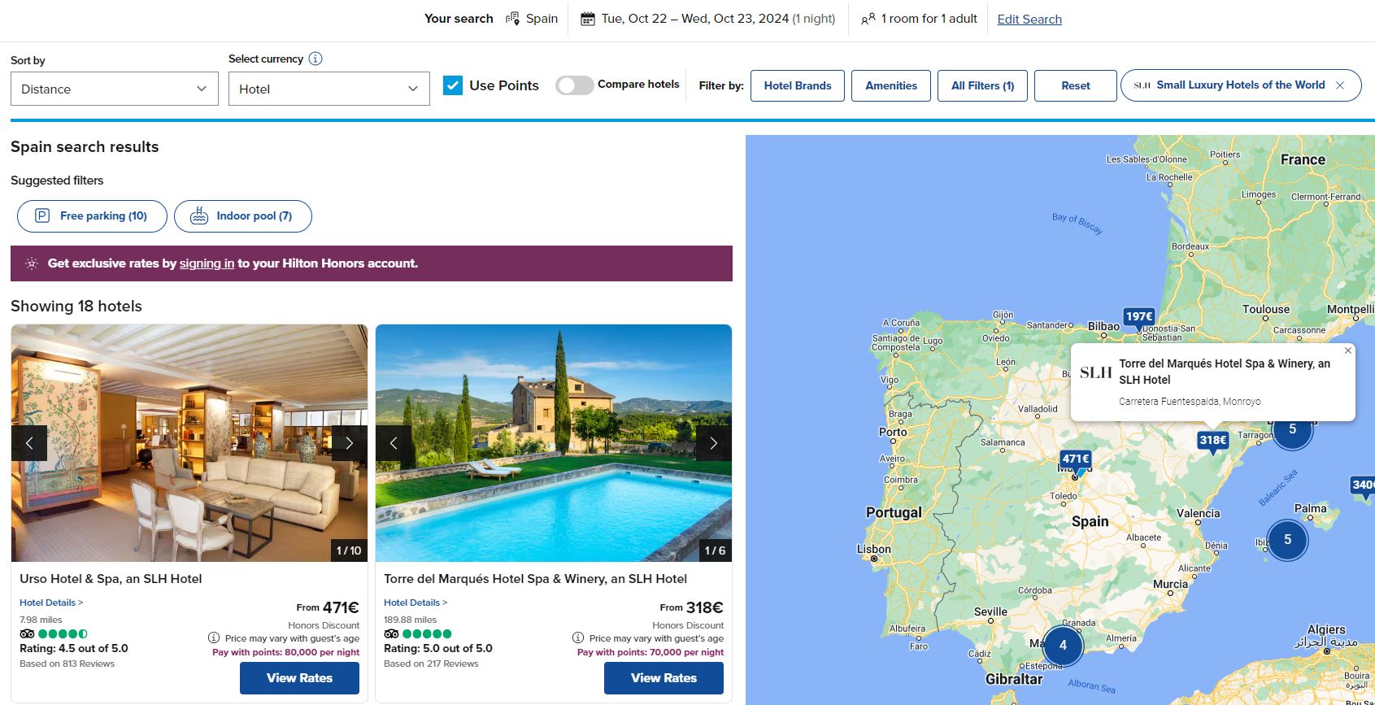
Task: Click TripAdvisor rating for Torre del Marqués
Action: point(418,634)
